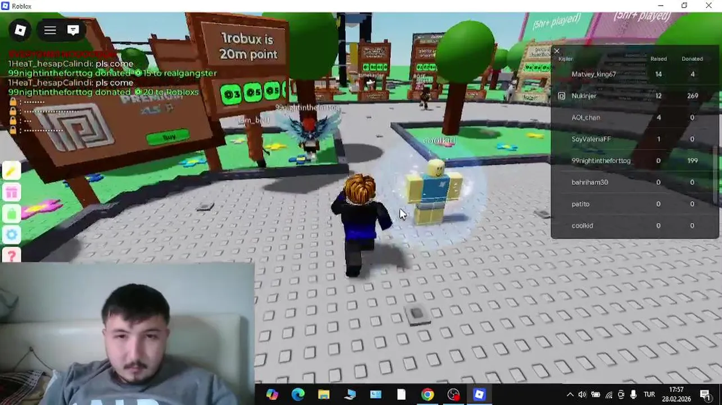Open Microsoft Edge from the taskbar
This screenshot has width=722, height=405.
pyautogui.click(x=298, y=395)
